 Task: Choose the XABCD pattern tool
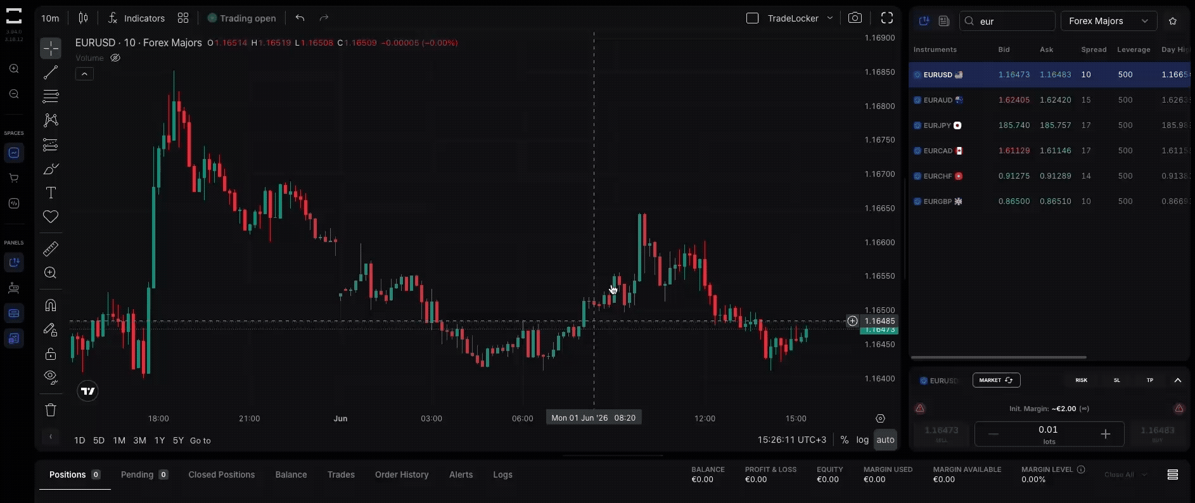[51, 120]
